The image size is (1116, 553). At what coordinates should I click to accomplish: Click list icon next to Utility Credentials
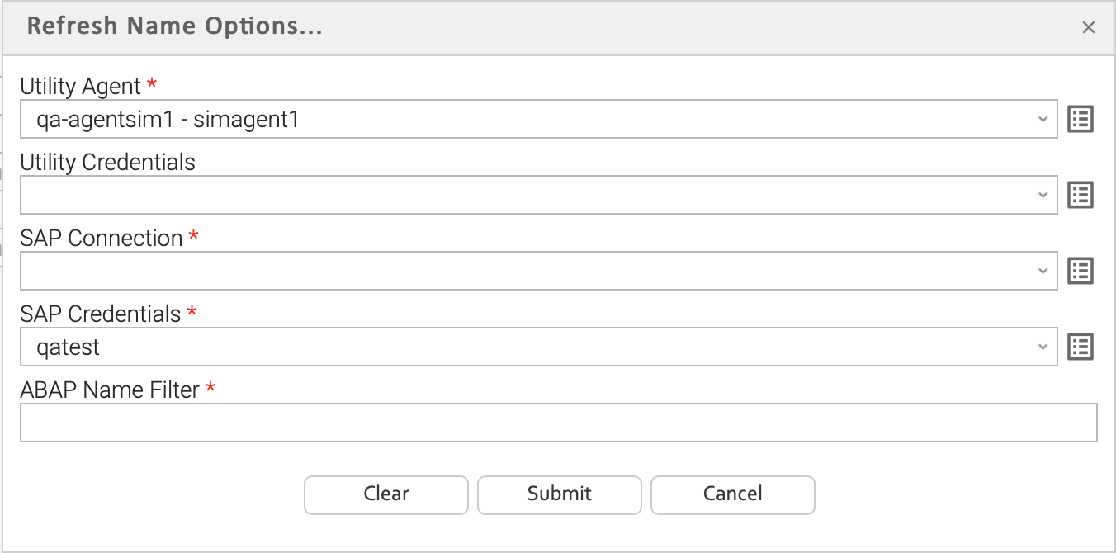(x=1081, y=195)
